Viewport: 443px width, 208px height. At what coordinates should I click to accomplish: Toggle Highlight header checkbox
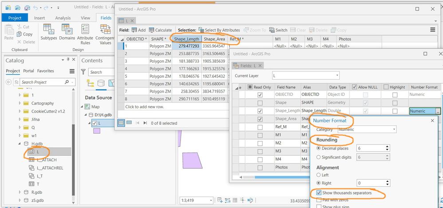click(386, 87)
